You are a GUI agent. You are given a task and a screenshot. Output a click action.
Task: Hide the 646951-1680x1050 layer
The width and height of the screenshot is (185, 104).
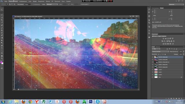[x=153, y=65]
